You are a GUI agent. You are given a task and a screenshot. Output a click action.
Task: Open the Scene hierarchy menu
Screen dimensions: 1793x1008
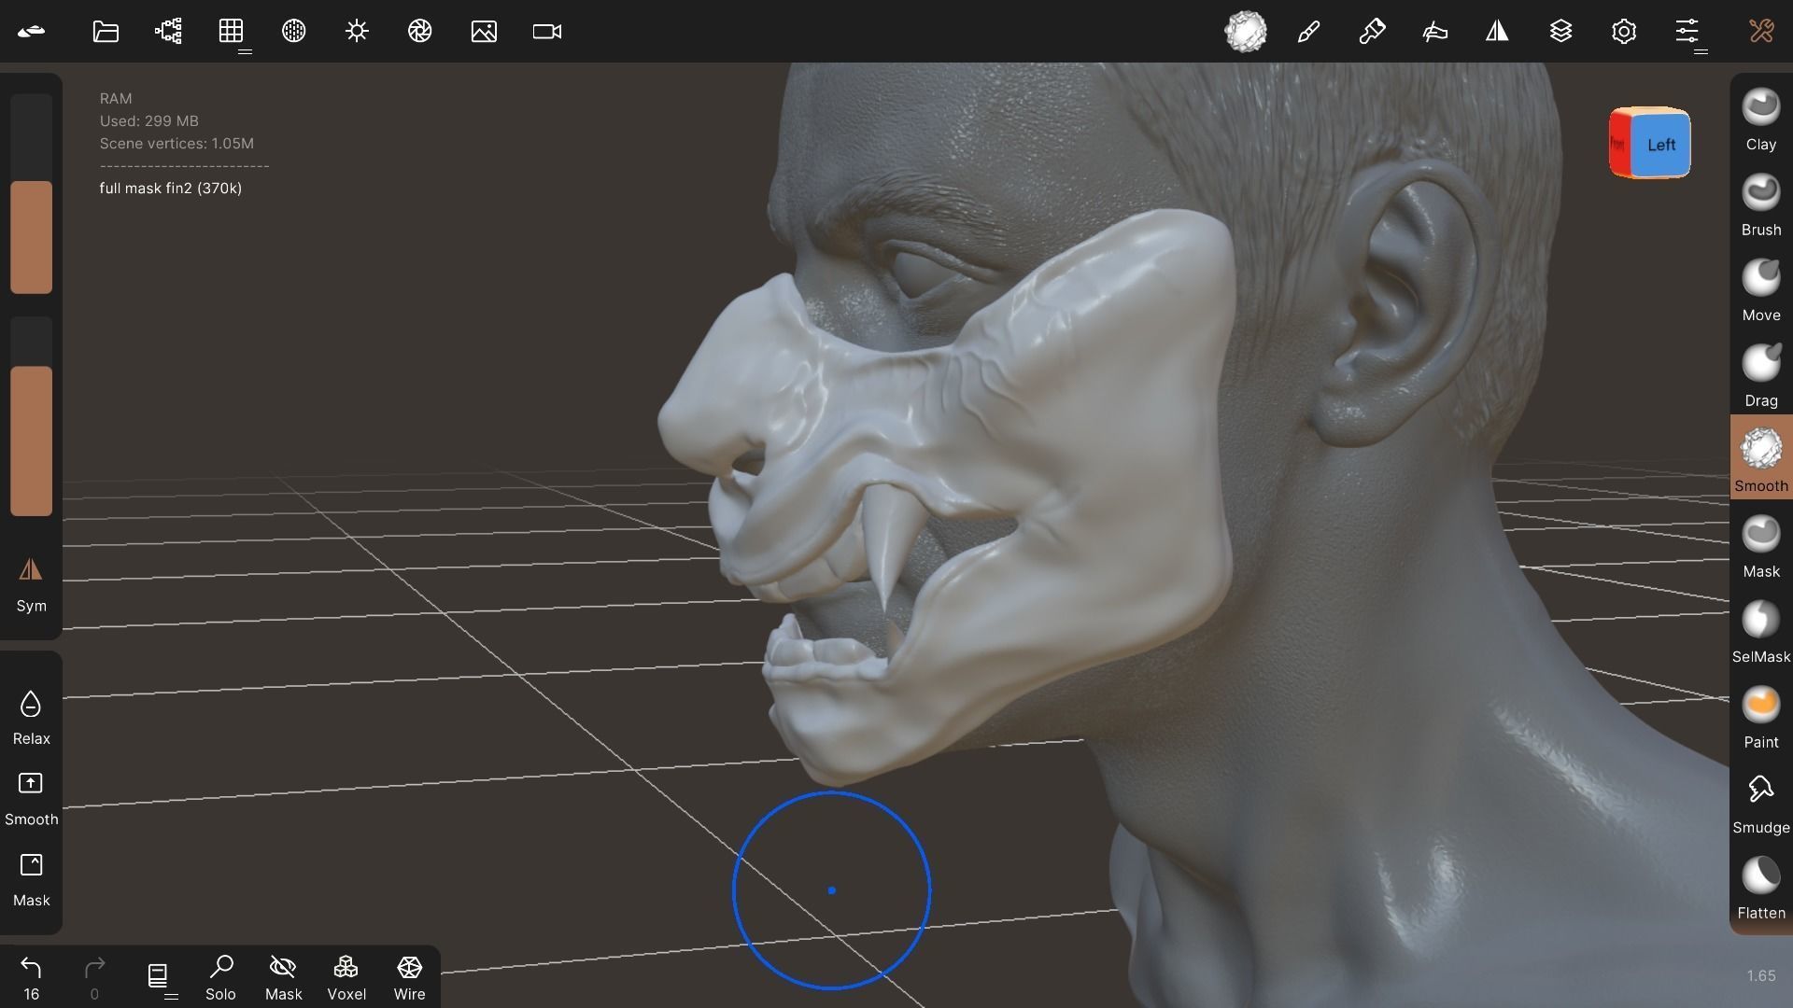point(168,31)
